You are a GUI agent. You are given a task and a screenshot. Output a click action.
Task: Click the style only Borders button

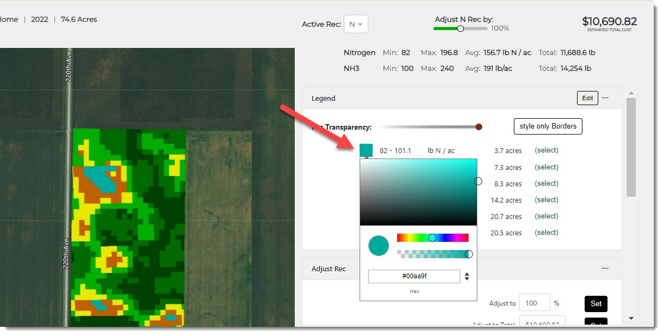548,126
